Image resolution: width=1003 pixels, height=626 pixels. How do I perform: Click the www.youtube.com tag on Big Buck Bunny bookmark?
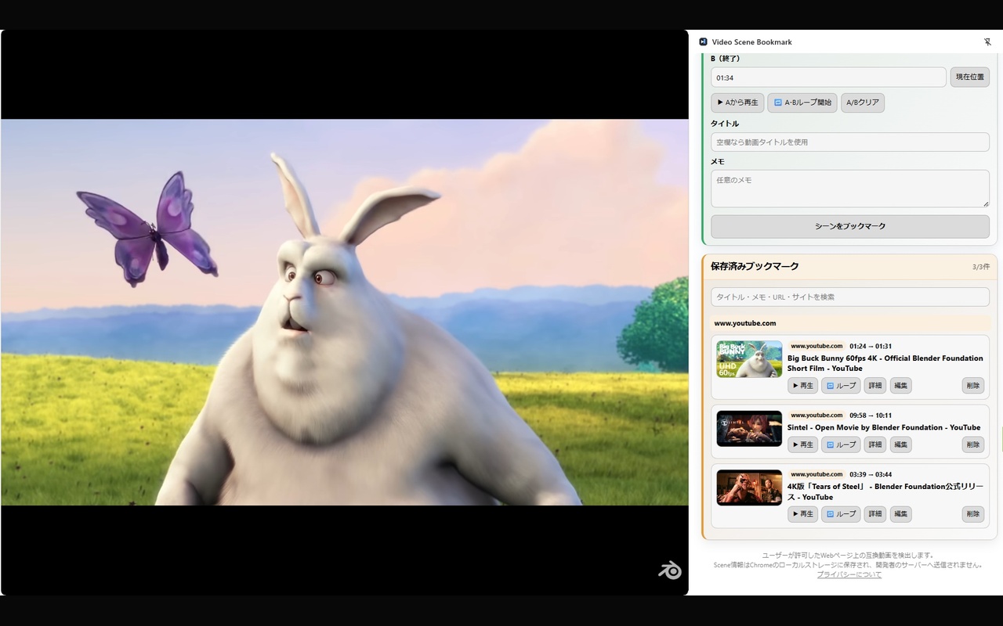coord(817,346)
